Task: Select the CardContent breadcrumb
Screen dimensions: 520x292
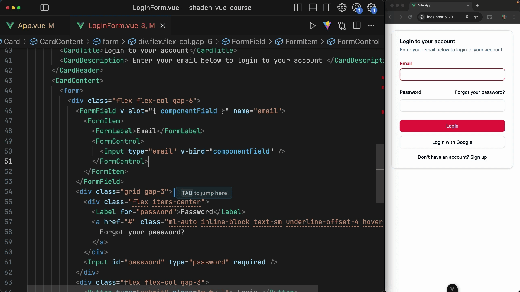Action: (x=57, y=42)
